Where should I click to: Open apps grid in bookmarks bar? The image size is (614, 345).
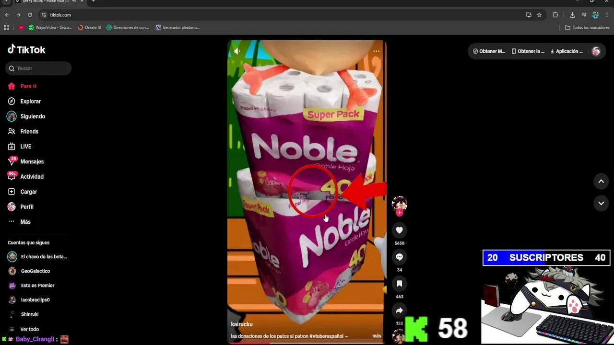pyautogui.click(x=7, y=27)
